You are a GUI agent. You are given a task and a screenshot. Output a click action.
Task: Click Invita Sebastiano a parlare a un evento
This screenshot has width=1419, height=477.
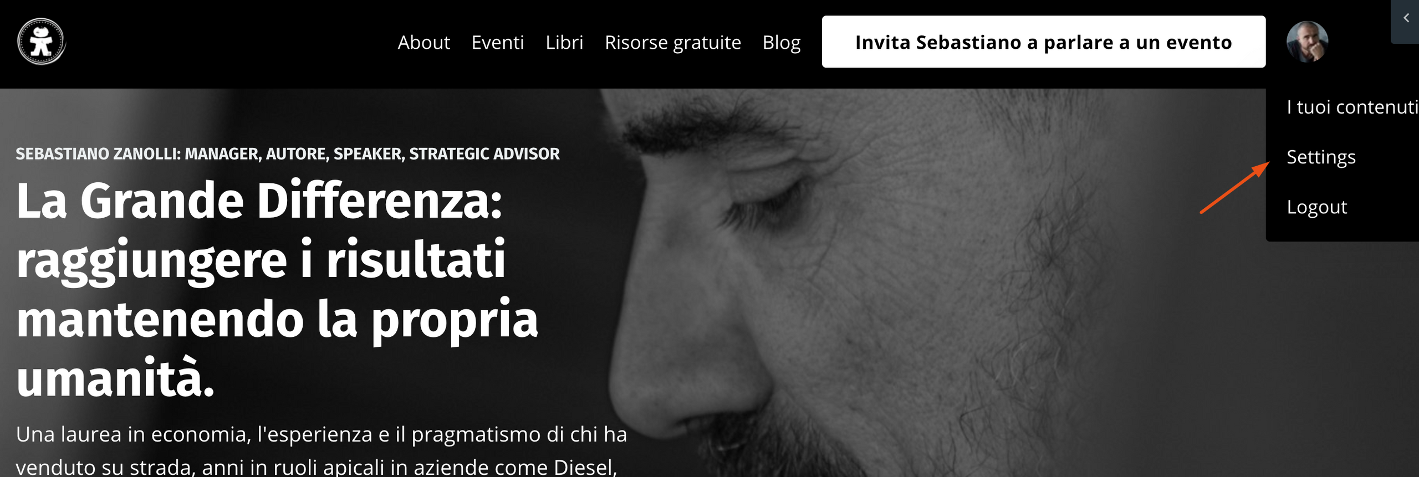[x=1043, y=42]
